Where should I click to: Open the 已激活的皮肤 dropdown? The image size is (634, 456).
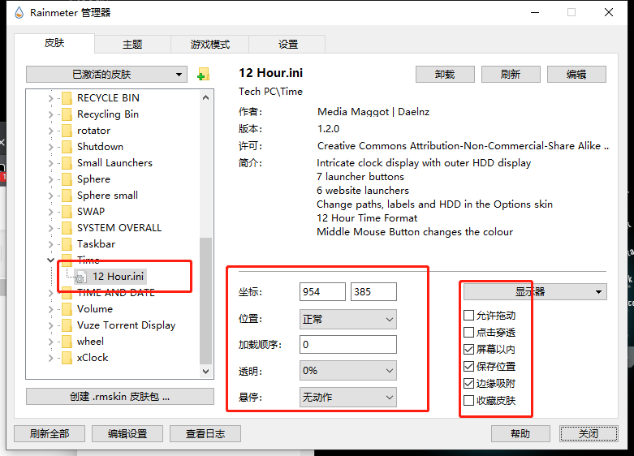(106, 75)
